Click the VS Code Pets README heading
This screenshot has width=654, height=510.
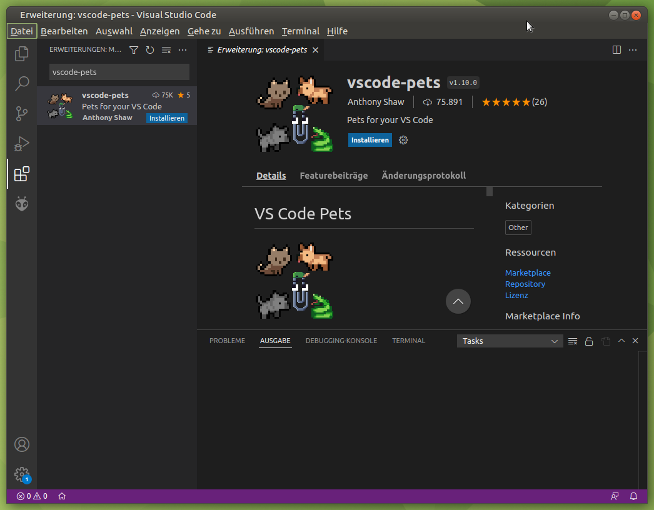coord(303,214)
